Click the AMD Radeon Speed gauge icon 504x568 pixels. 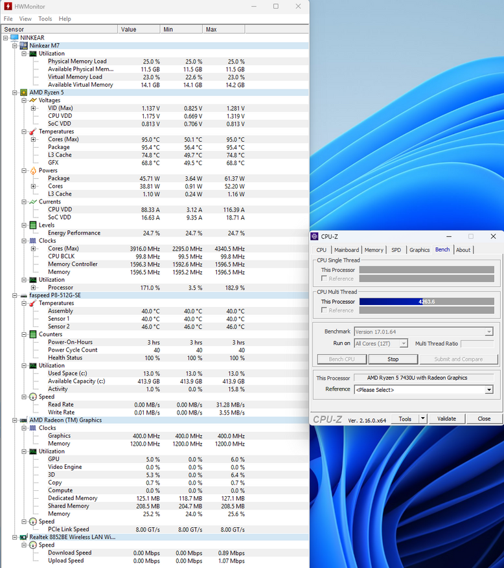(33, 521)
